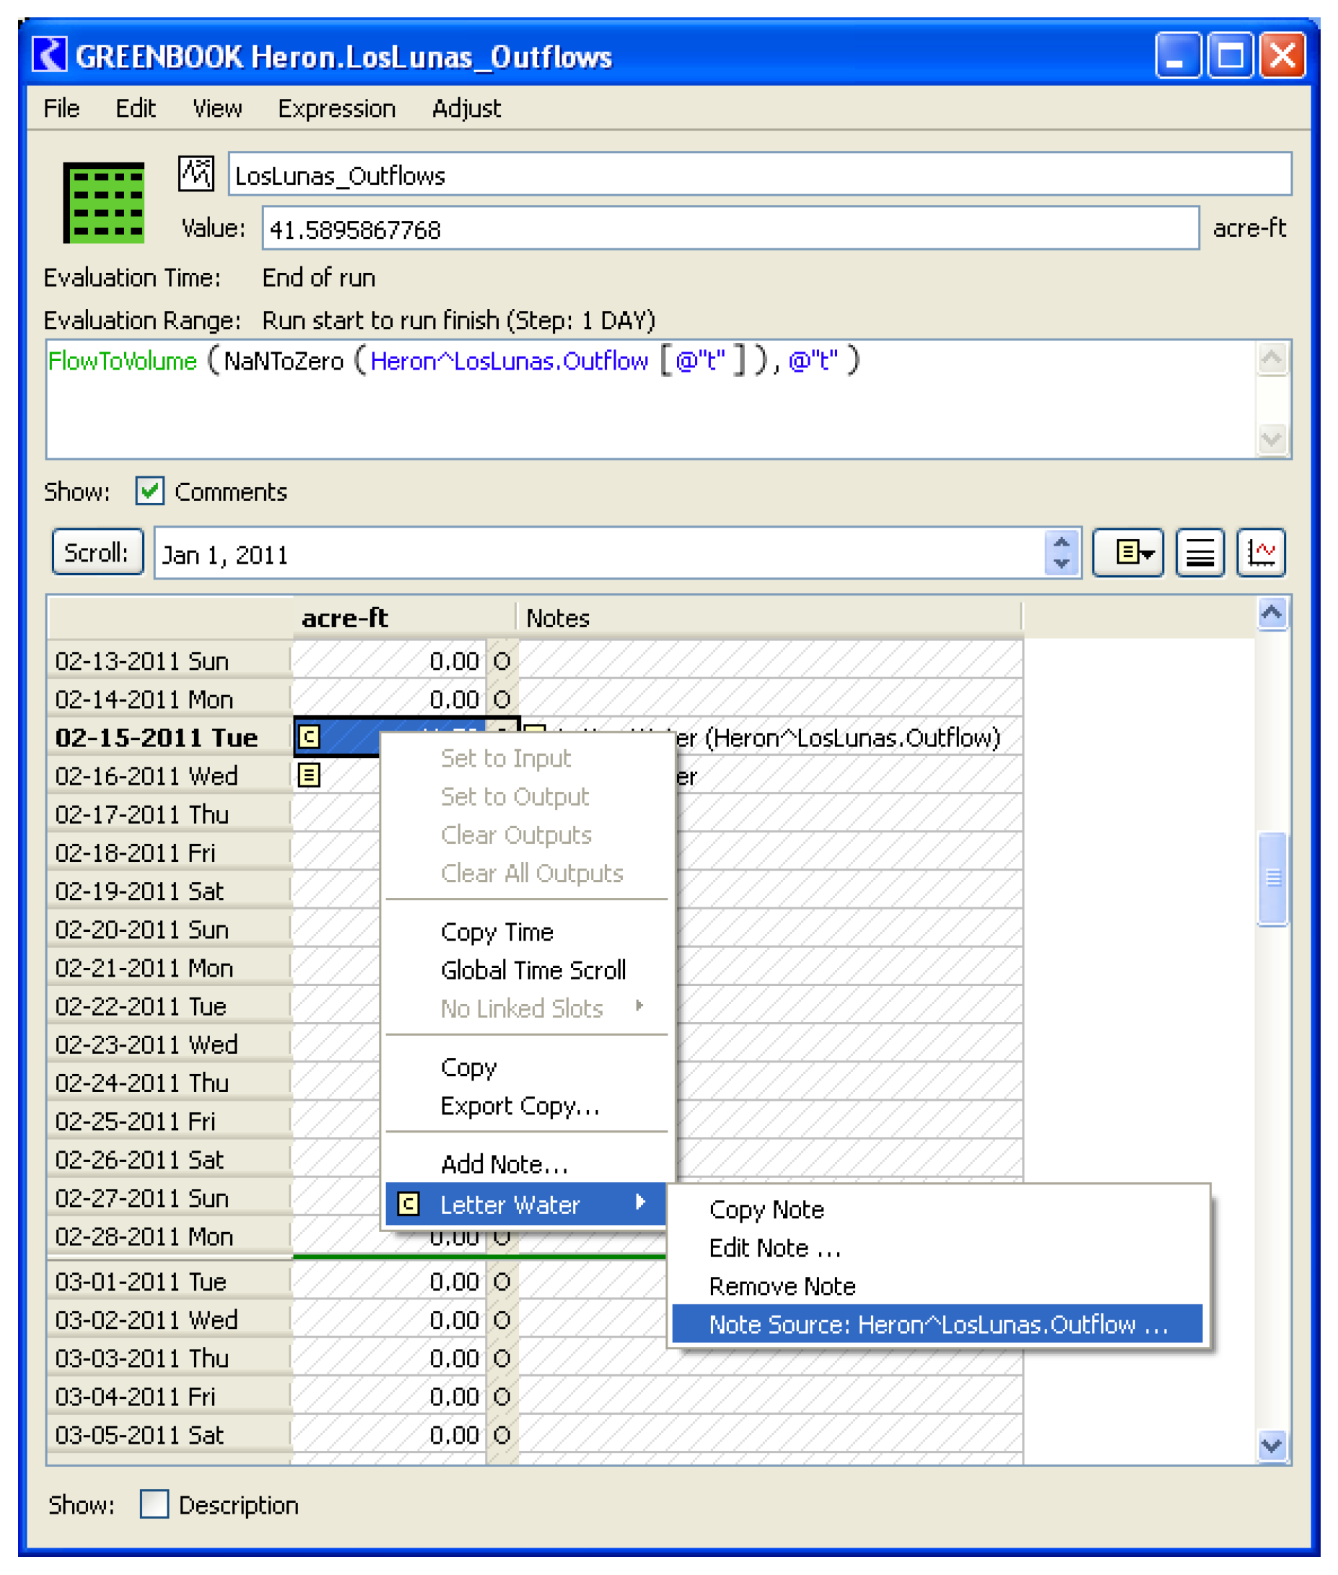1338x1575 pixels.
Task: Select Edit Note from the submenu
Action: tap(774, 1247)
